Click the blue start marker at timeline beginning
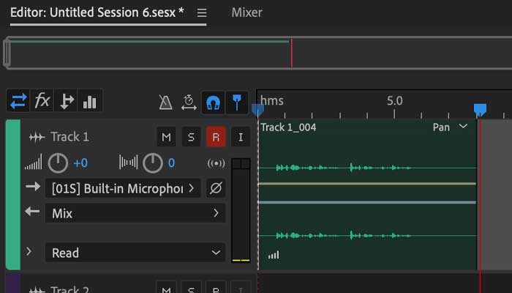This screenshot has height=293, width=512. [257, 110]
